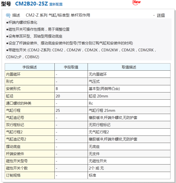The width and height of the screenshot is (176, 183).
Task: Click the 无气缸行程2 description
Action: tap(99, 132)
